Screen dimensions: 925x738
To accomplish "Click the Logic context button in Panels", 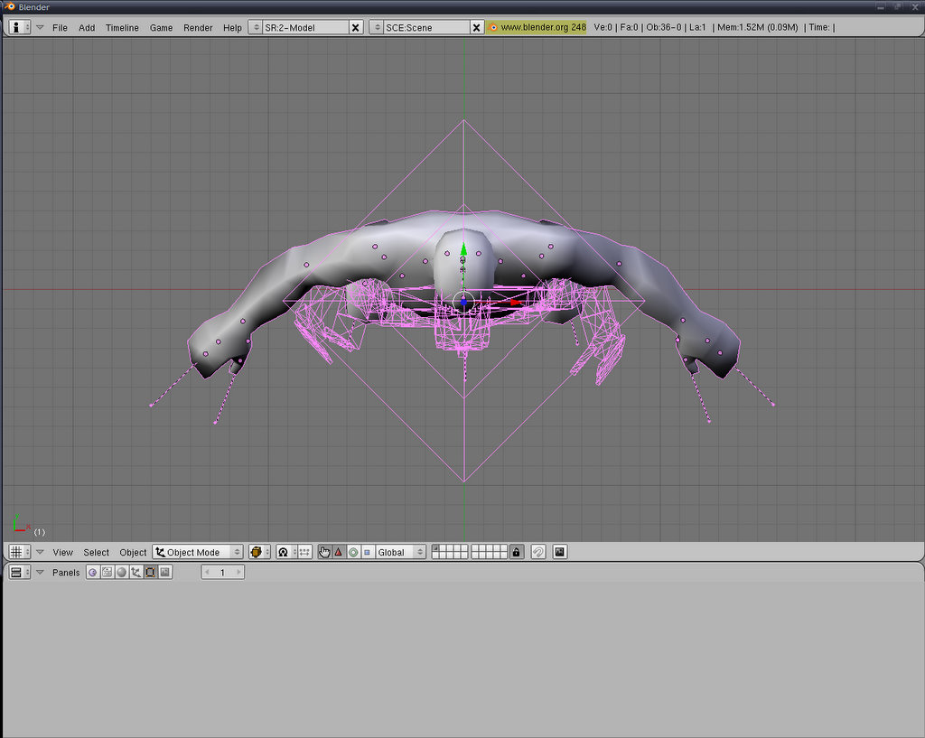I will pyautogui.click(x=92, y=573).
